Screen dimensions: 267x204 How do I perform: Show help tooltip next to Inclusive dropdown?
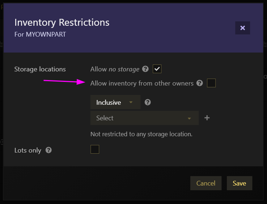point(148,102)
